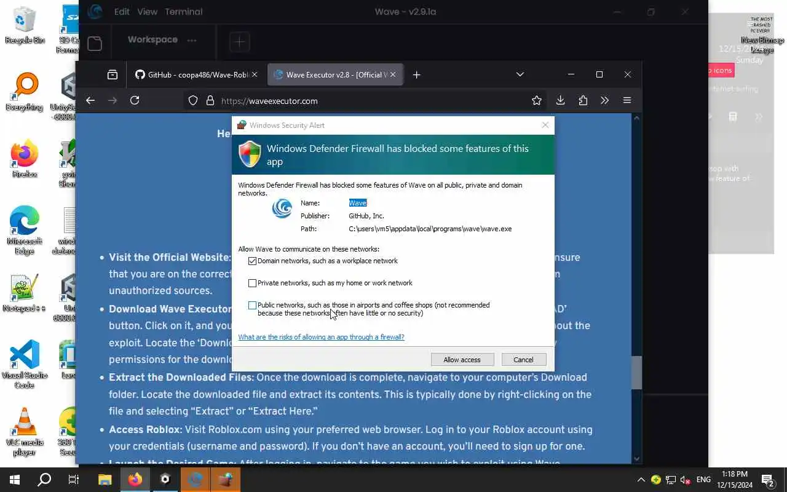Viewport: 787px width, 492px height.
Task: Open the View menu in Wave
Action: (147, 12)
